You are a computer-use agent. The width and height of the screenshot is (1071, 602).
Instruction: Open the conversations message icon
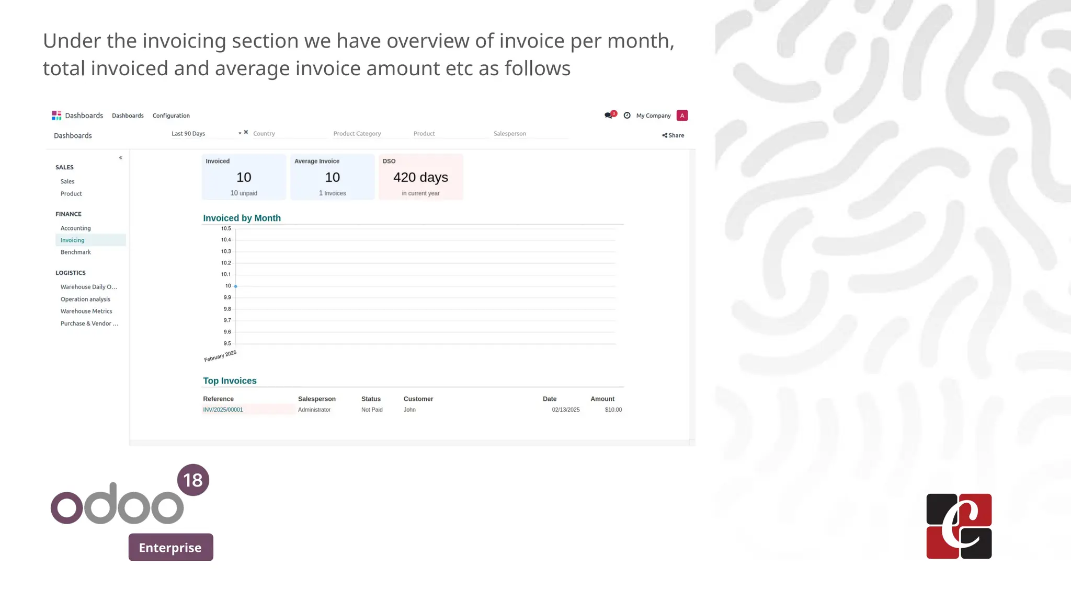[609, 115]
